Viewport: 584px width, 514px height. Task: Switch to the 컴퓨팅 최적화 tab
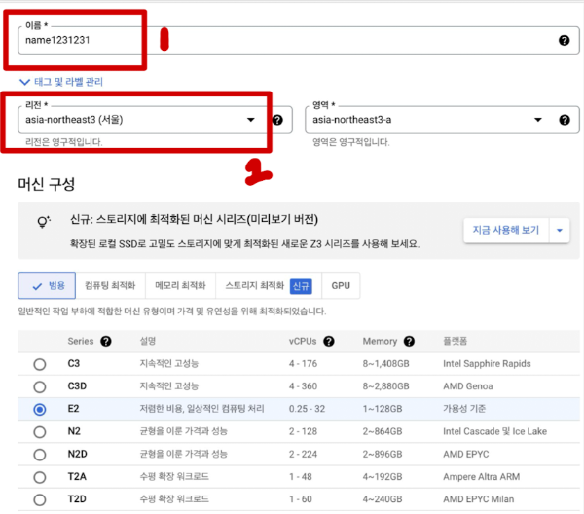point(110,285)
